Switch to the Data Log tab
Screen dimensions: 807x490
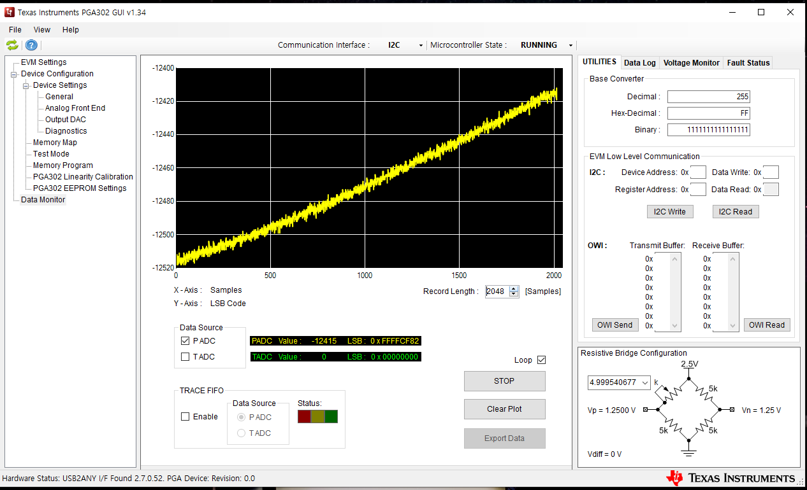pyautogui.click(x=640, y=62)
